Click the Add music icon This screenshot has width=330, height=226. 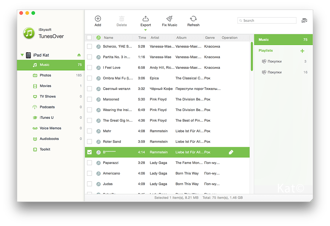coord(98,19)
